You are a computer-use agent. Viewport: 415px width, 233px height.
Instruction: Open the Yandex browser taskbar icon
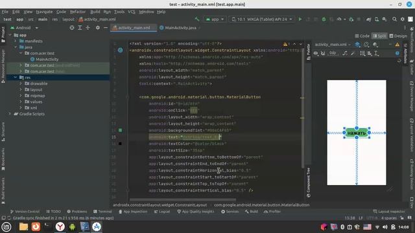60,227
